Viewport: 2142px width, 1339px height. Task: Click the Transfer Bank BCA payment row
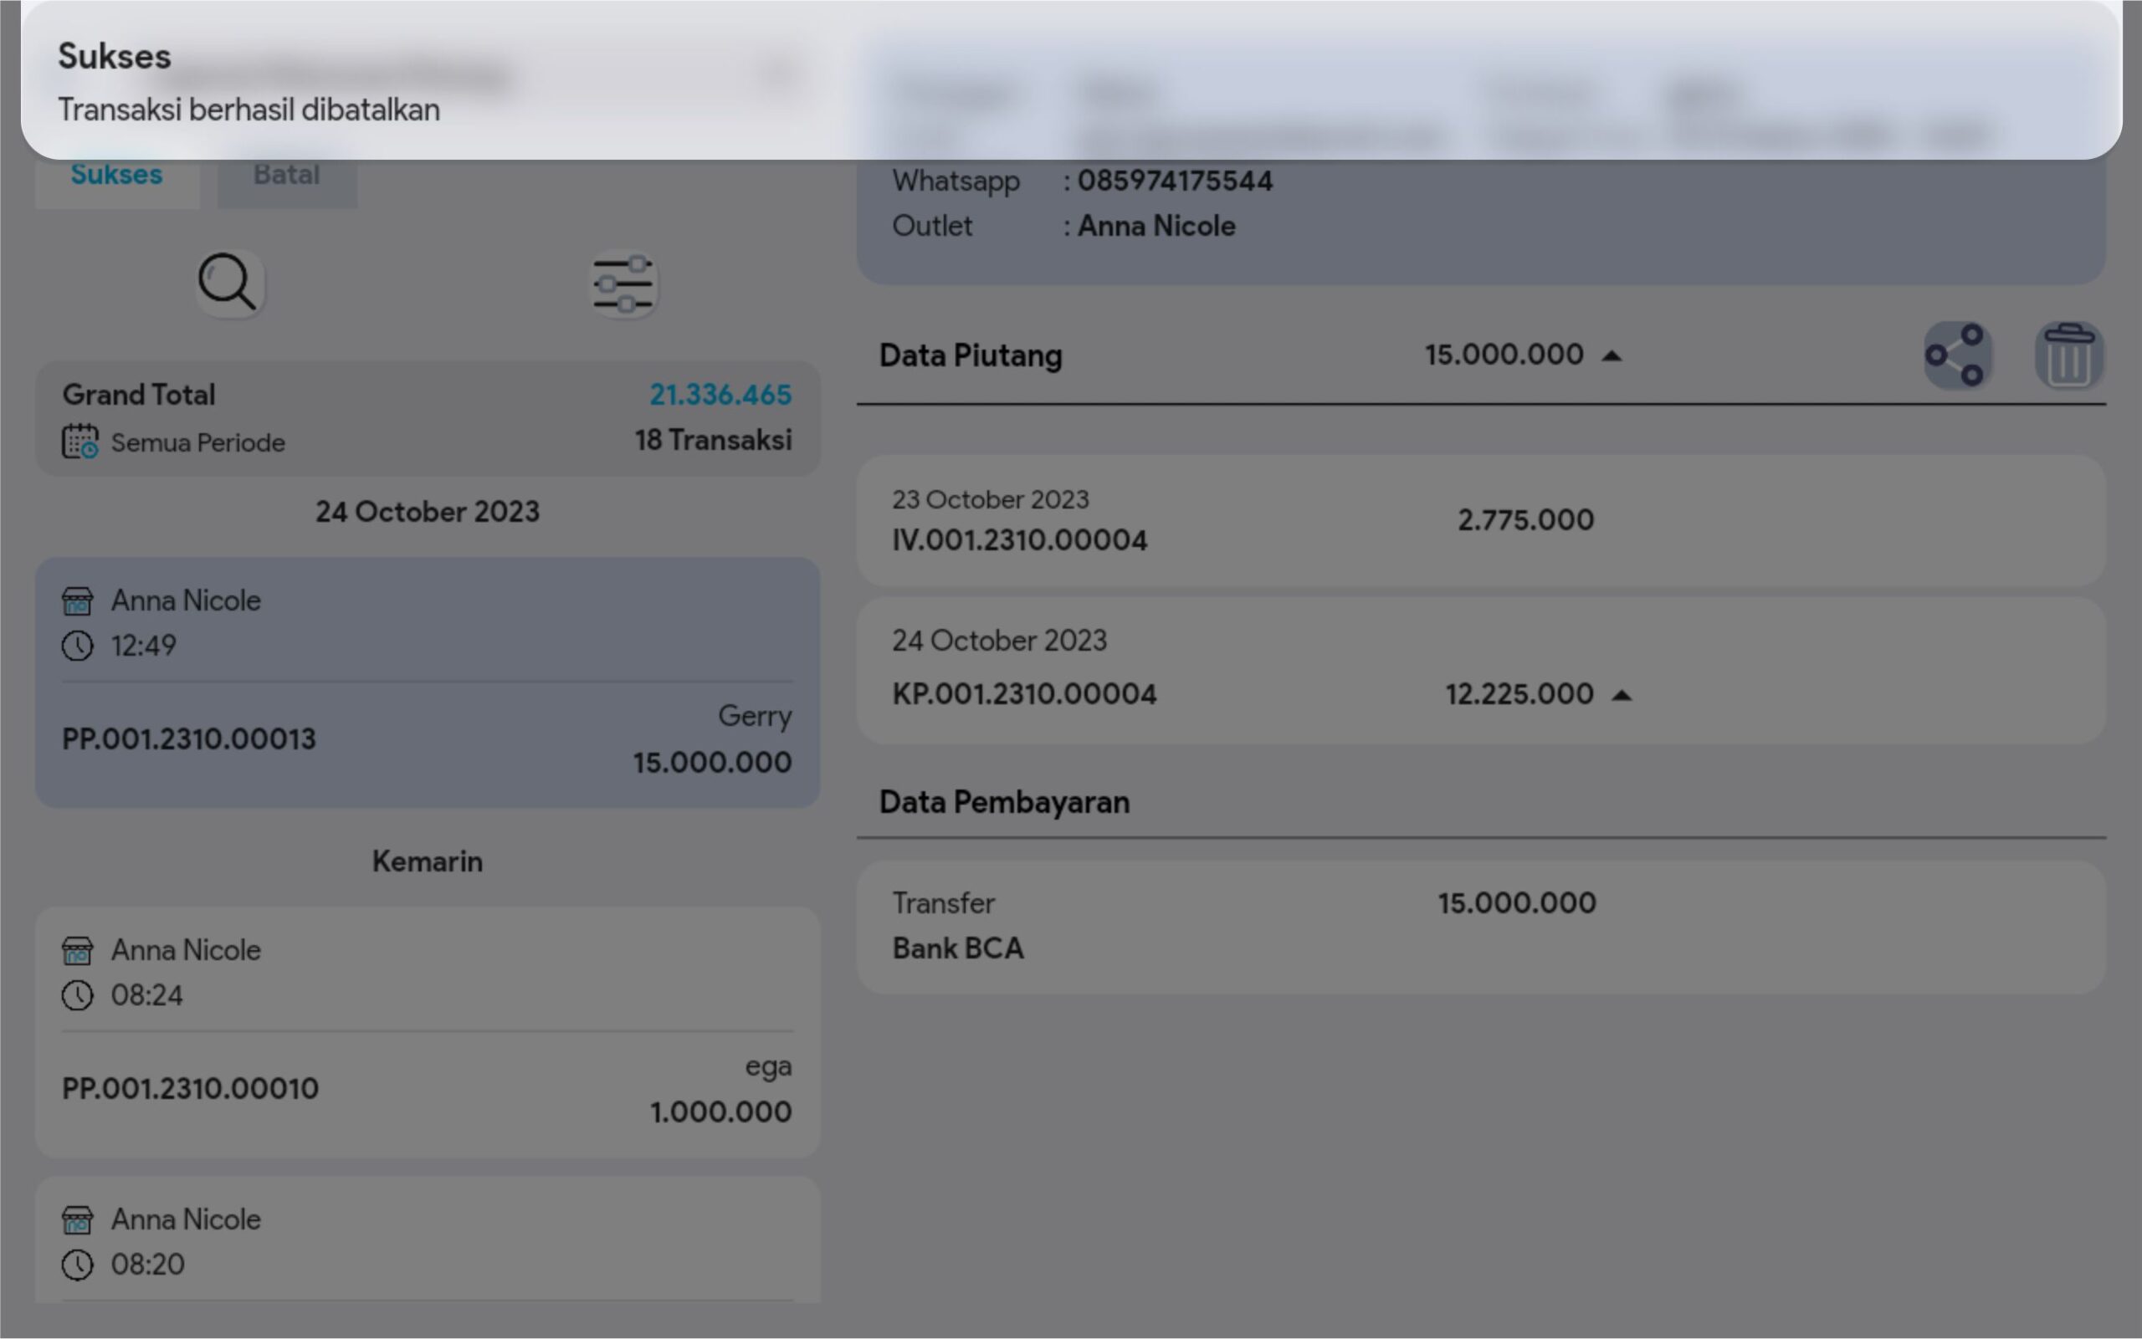pyautogui.click(x=1479, y=926)
